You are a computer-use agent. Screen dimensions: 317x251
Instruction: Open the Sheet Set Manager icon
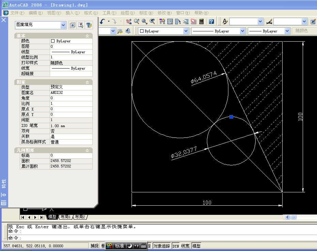click(185, 21)
